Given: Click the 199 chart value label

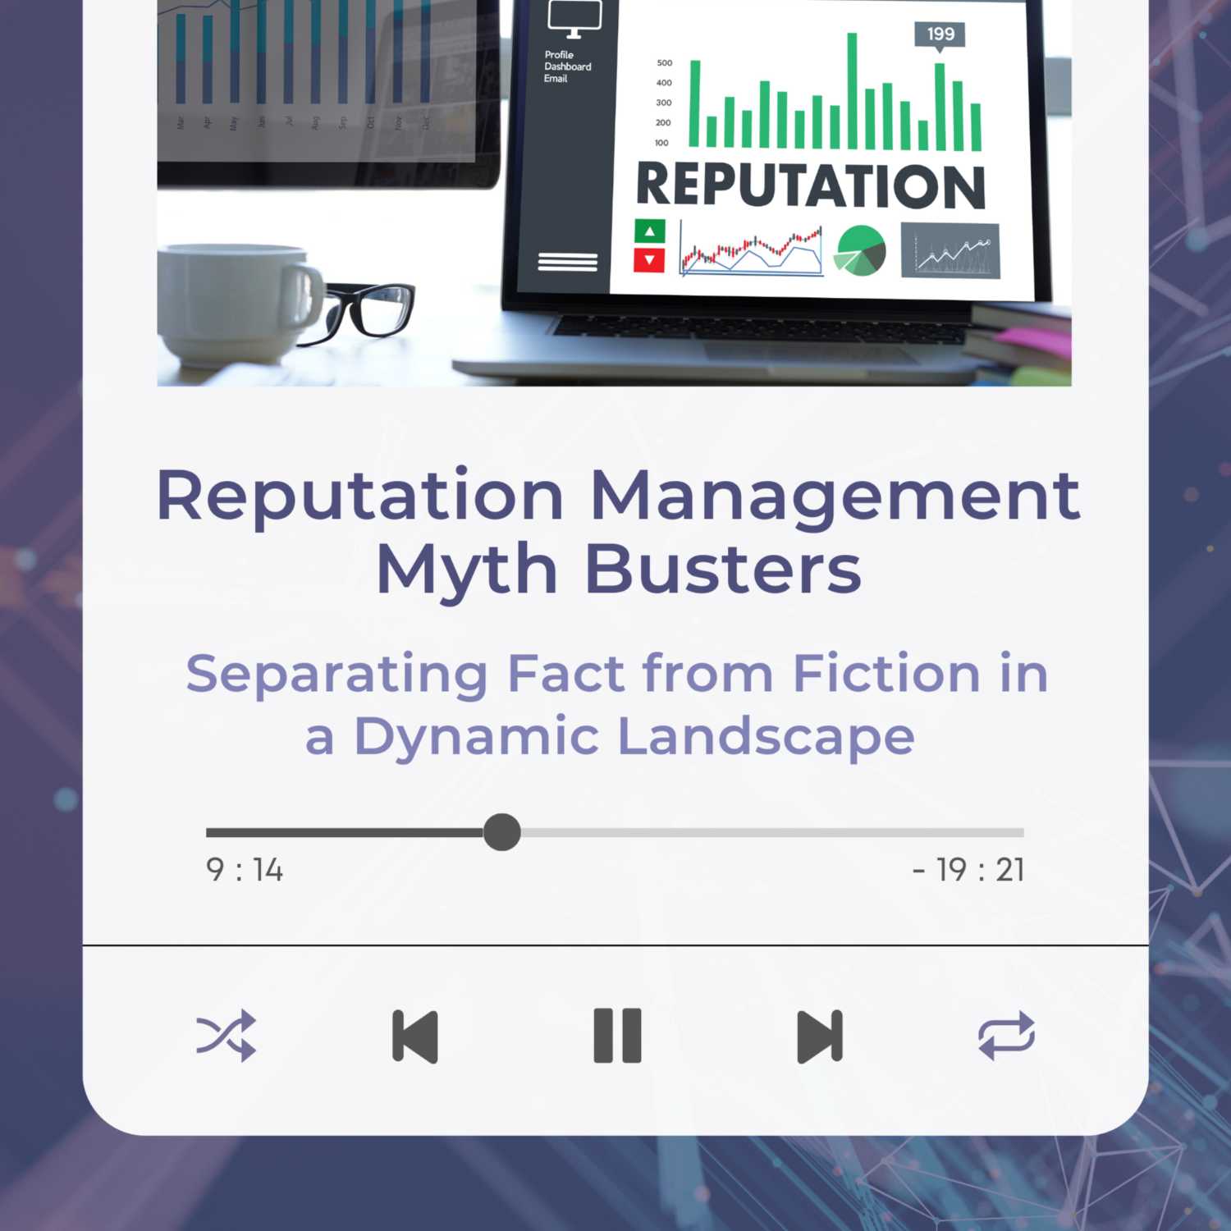Looking at the screenshot, I should (x=940, y=35).
